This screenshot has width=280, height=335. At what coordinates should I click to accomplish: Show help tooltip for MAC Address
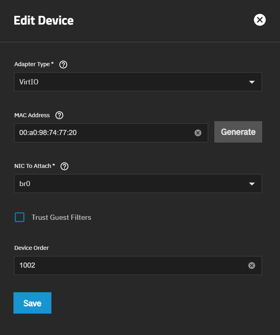(x=59, y=115)
